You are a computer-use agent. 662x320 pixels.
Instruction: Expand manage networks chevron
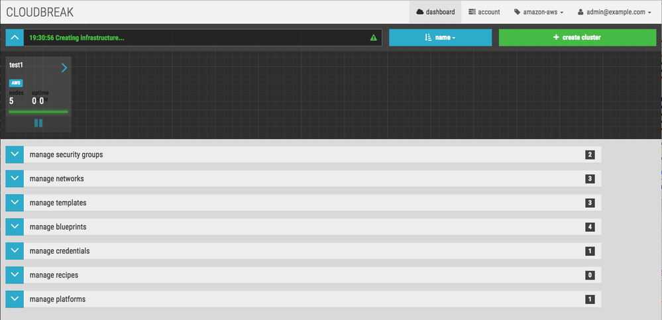tap(15, 179)
